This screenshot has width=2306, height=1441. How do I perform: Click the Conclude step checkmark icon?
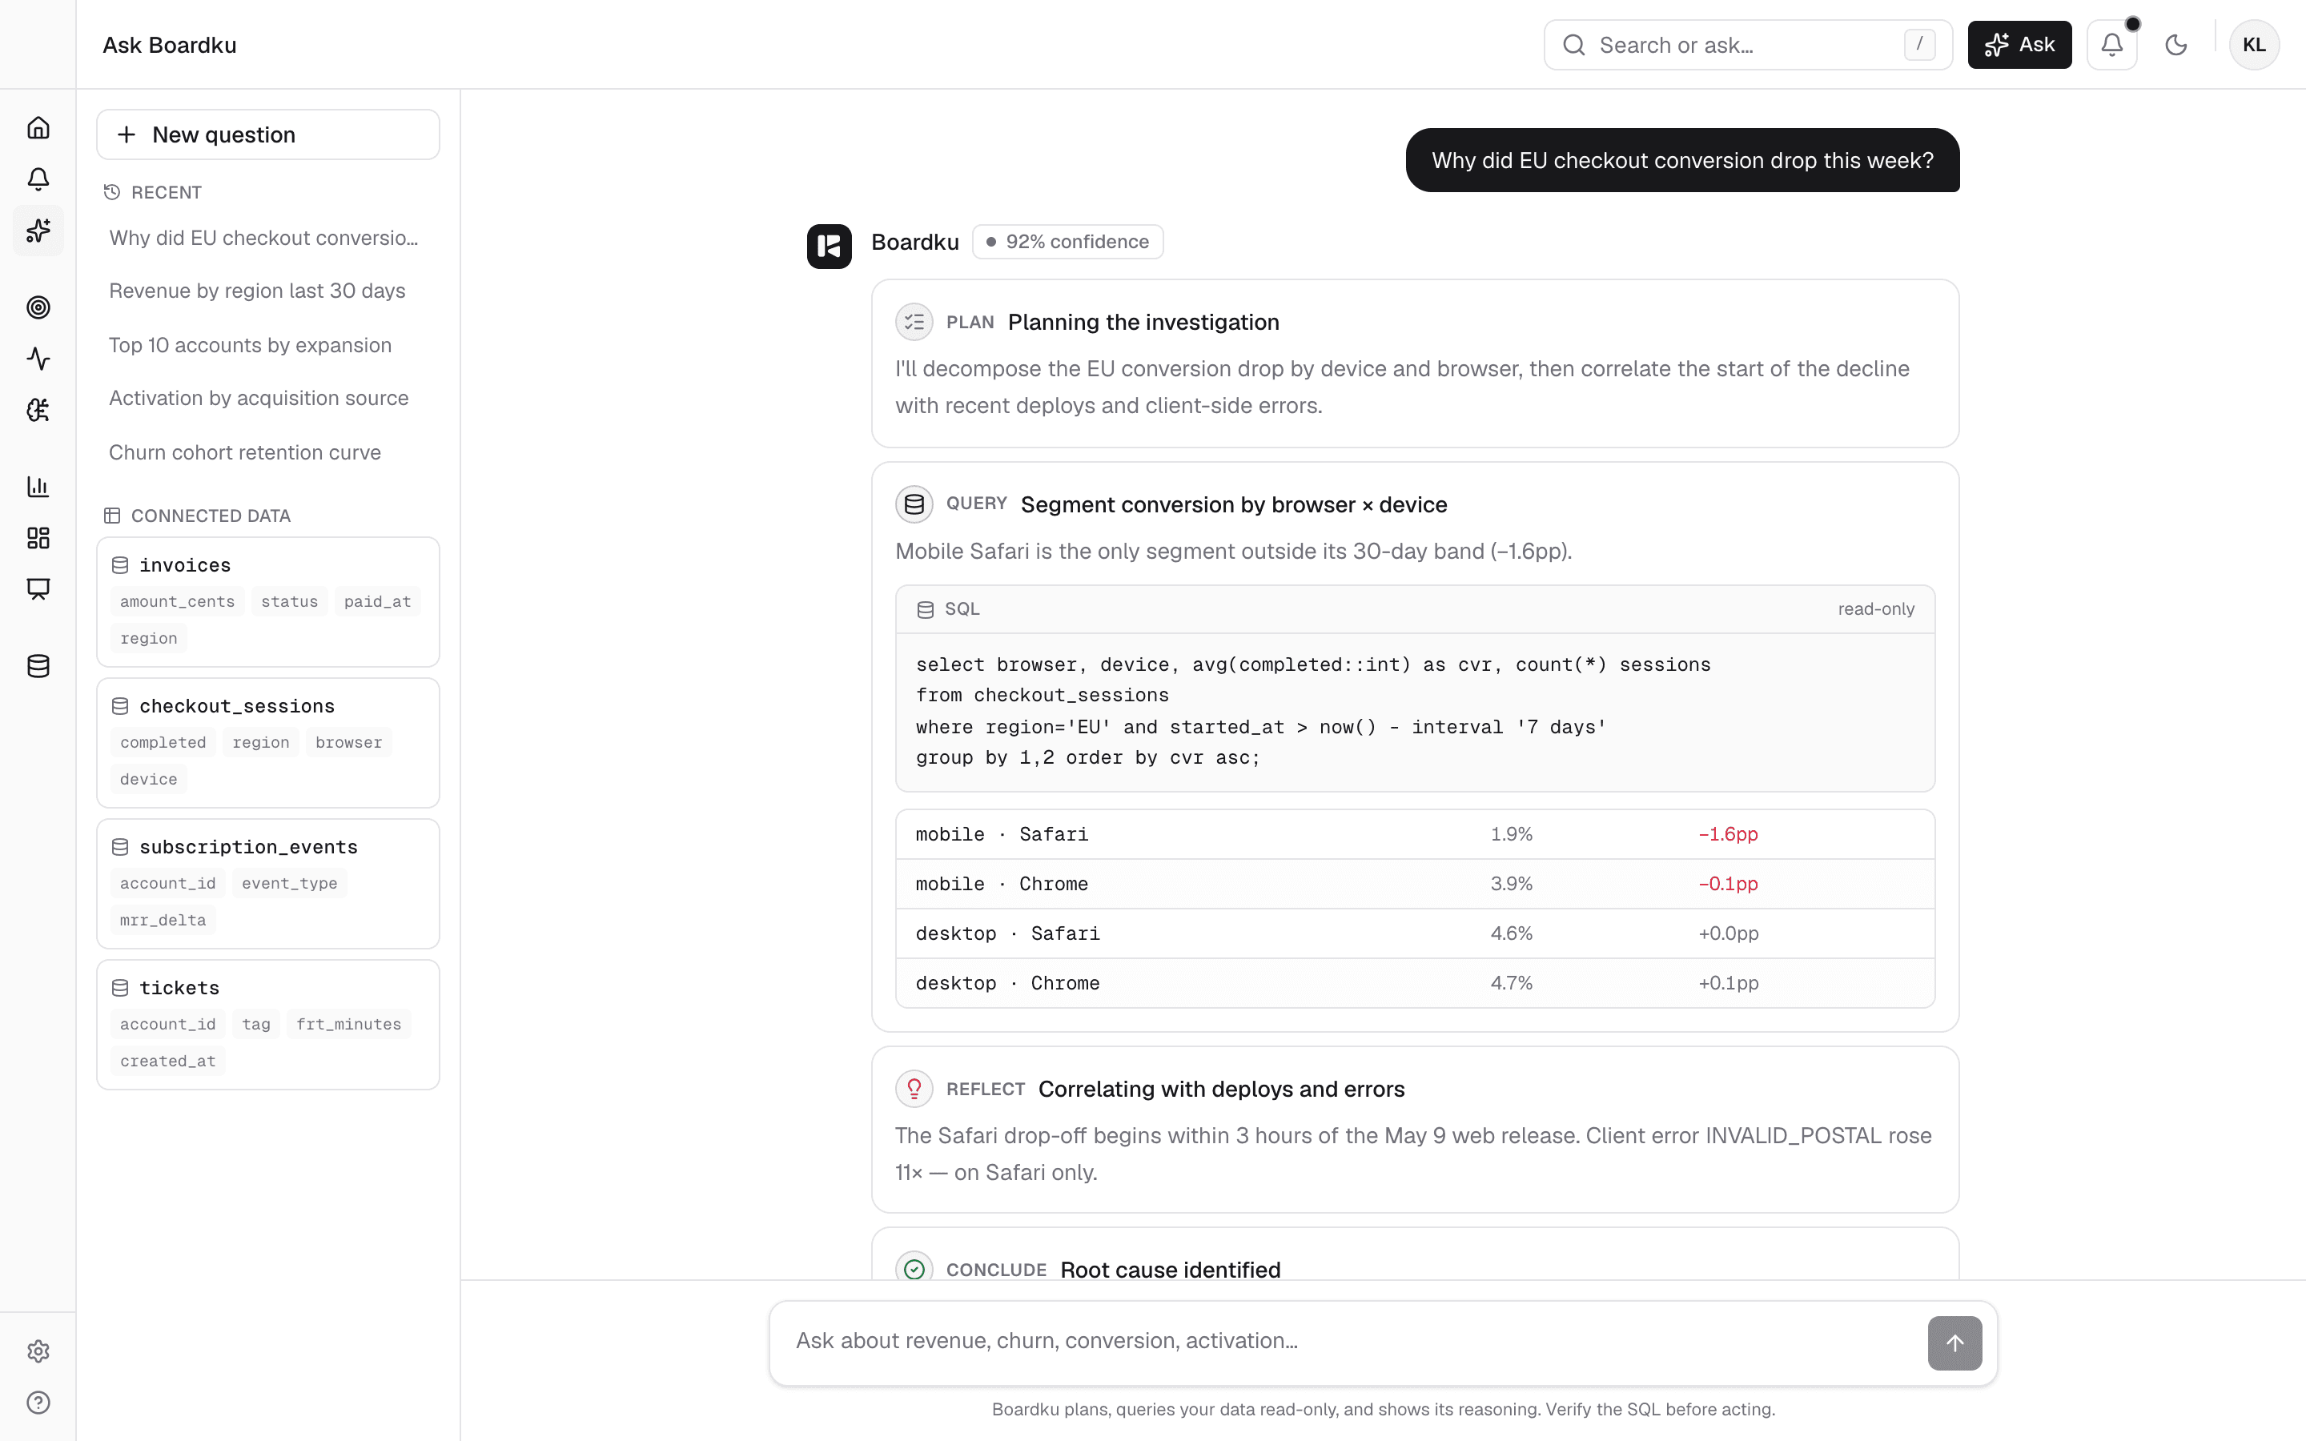point(914,1269)
